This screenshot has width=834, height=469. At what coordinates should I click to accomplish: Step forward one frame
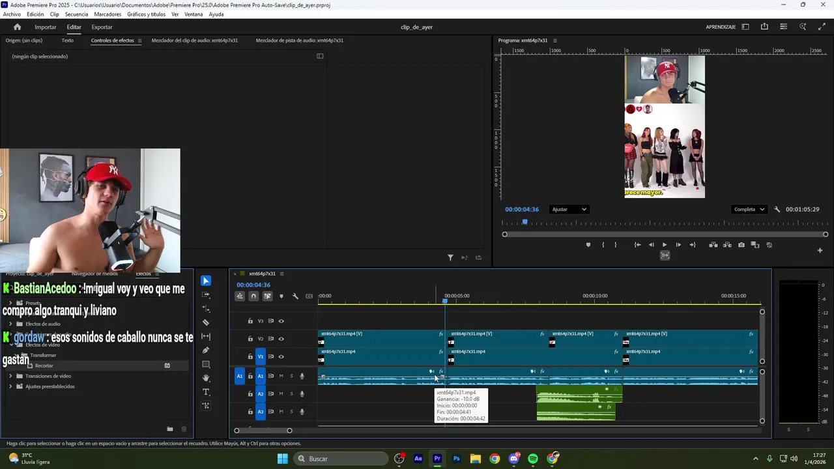[x=678, y=245]
